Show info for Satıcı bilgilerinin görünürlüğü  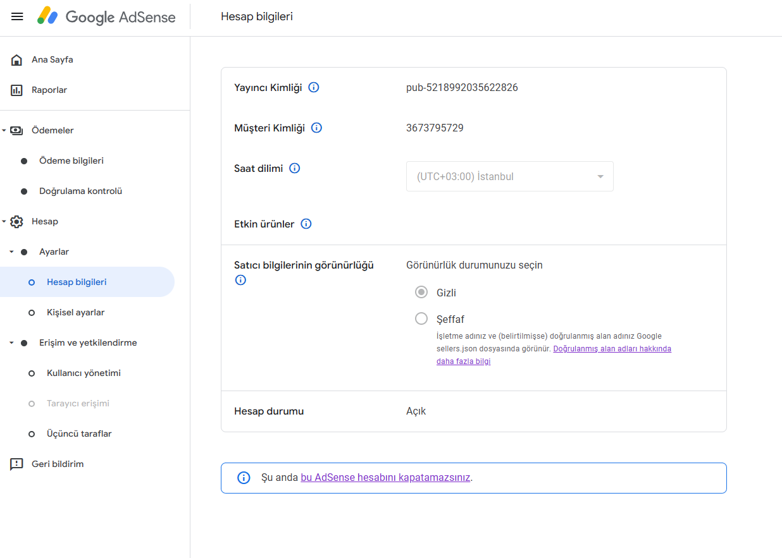point(240,280)
